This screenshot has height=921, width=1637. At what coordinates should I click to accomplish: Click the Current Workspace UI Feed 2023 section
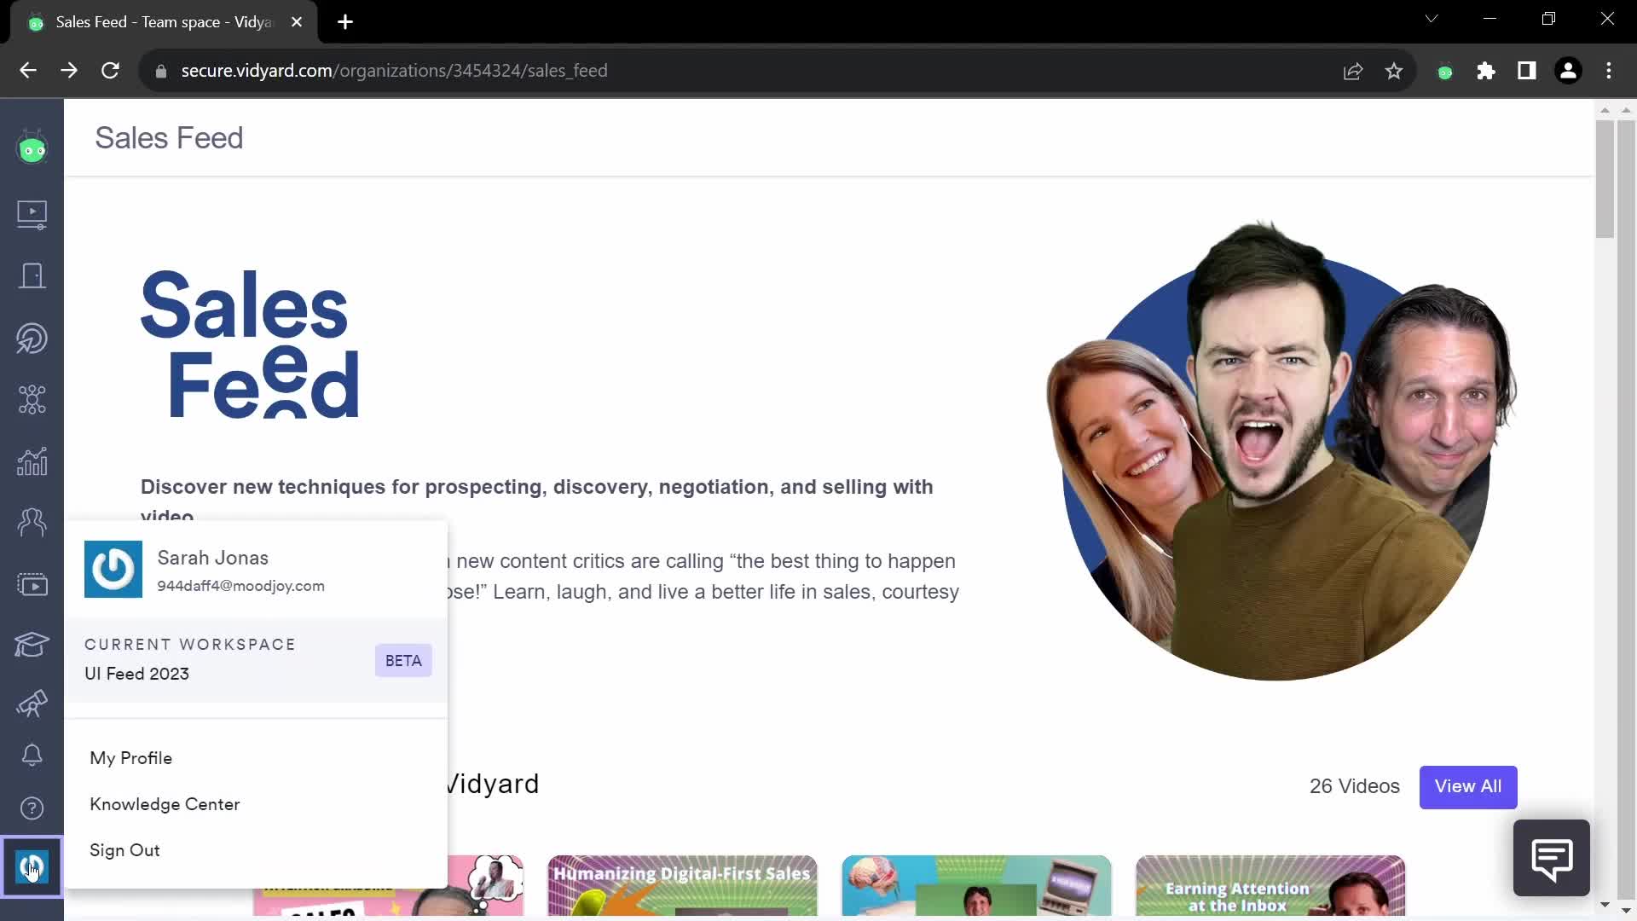click(x=256, y=660)
